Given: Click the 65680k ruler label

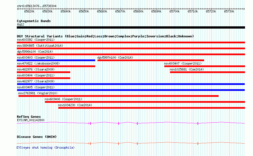Looking at the screenshot, I should click(x=138, y=11).
